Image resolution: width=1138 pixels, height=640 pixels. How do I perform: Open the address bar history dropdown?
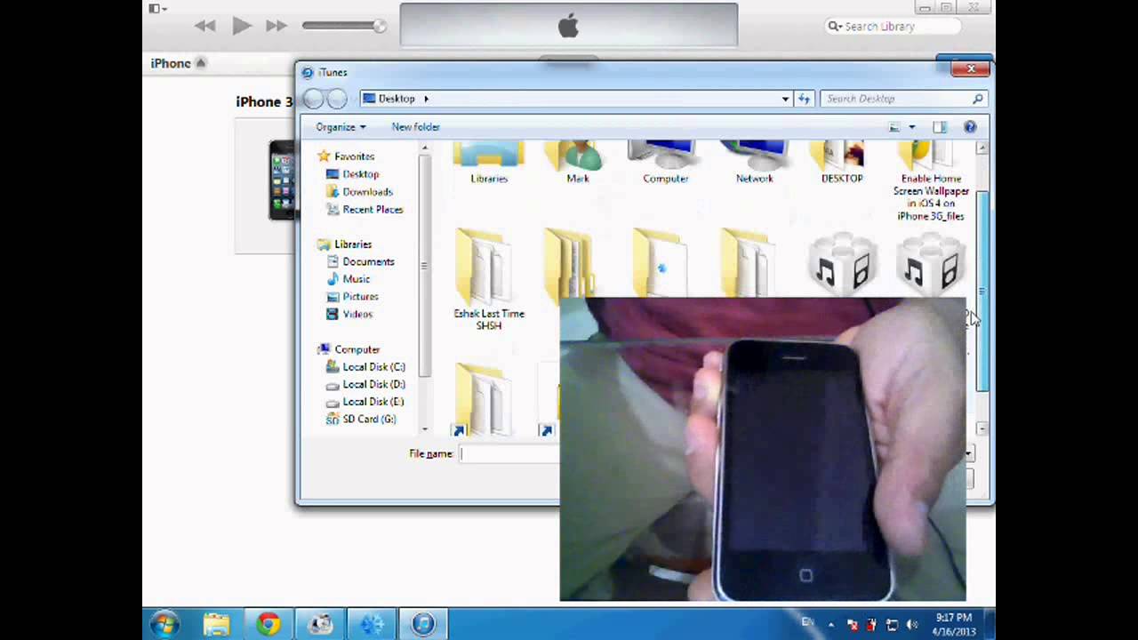point(785,99)
